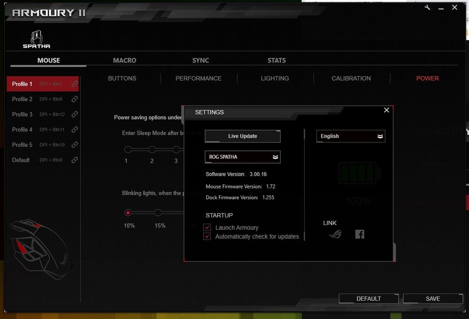Open settings via the wrench icon

[x=427, y=8]
